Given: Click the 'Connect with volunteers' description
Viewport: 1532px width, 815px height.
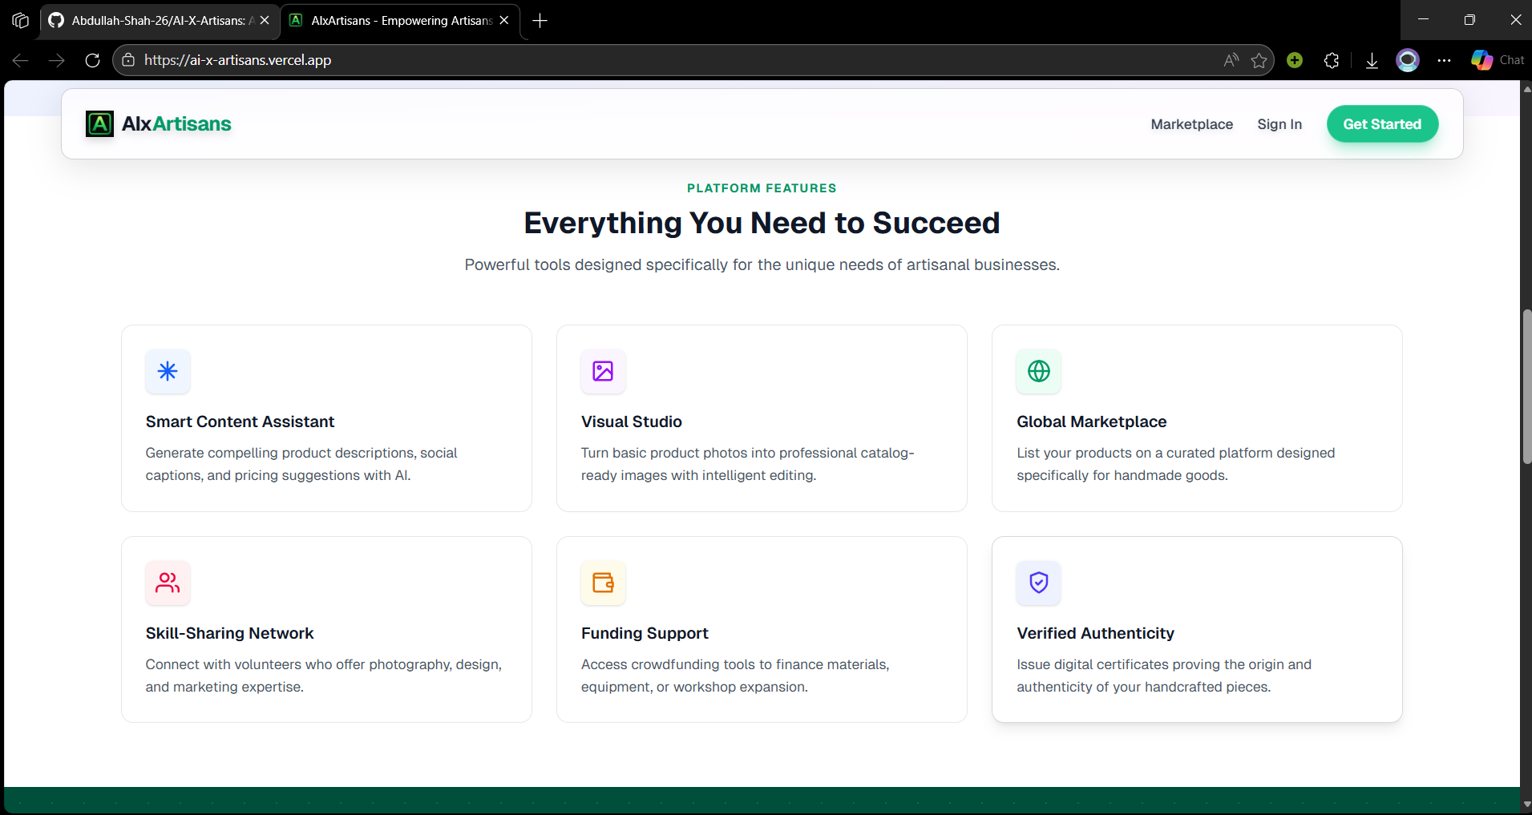Looking at the screenshot, I should coord(324,676).
